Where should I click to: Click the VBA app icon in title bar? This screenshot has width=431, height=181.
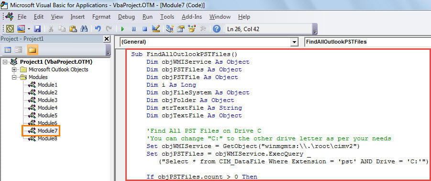4,5
